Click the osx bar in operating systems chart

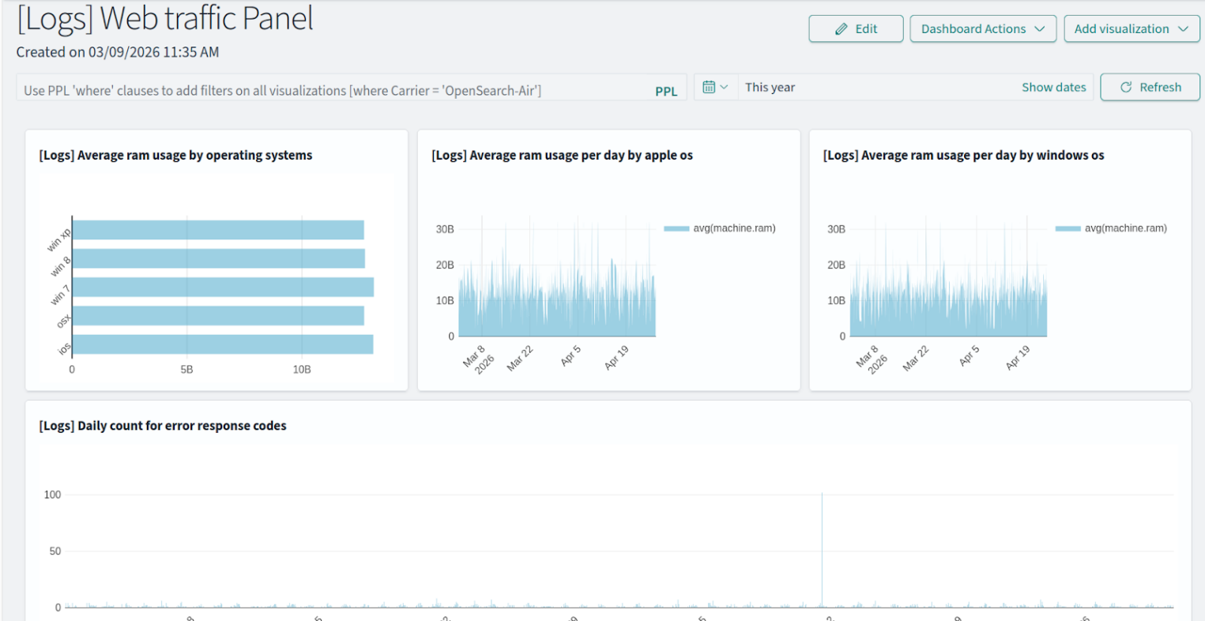click(x=218, y=316)
